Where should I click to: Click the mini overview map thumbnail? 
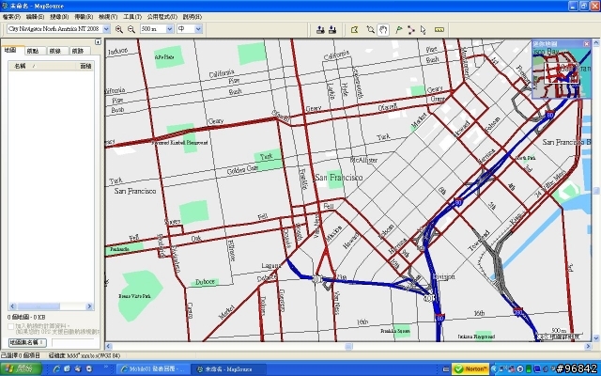coord(562,73)
